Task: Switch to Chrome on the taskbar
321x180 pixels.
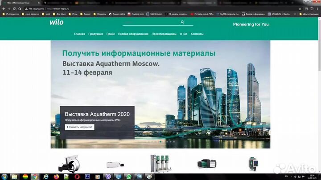Action: coord(35,177)
